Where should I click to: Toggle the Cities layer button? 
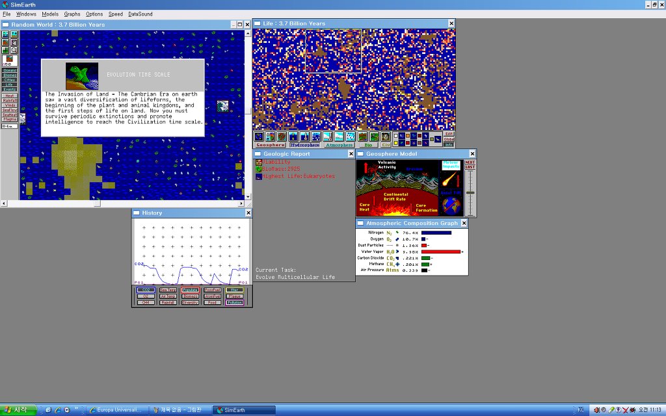(x=10, y=80)
